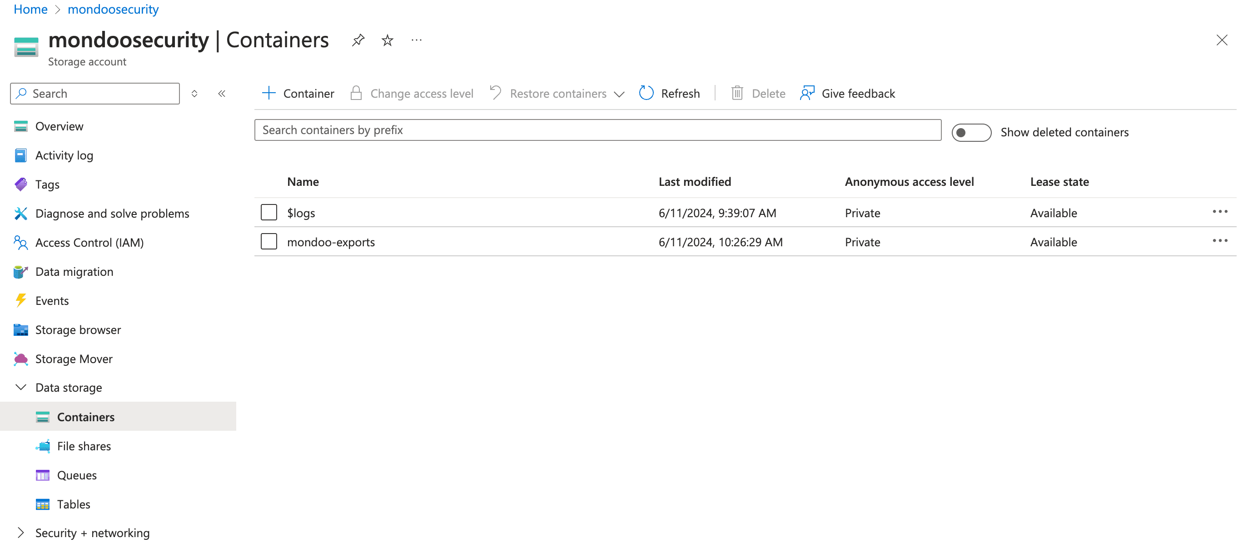Open the Activity log section
The height and width of the screenshot is (548, 1253).
(64, 155)
